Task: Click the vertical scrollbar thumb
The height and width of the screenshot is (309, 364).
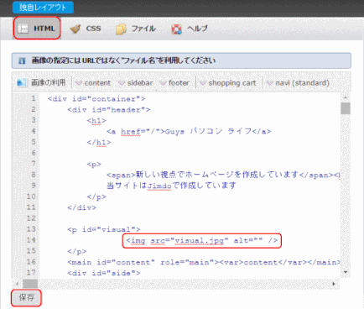Action: click(x=346, y=108)
